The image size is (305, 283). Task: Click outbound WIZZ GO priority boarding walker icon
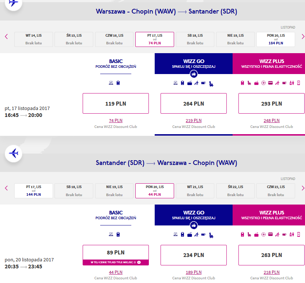pyautogui.click(x=197, y=83)
